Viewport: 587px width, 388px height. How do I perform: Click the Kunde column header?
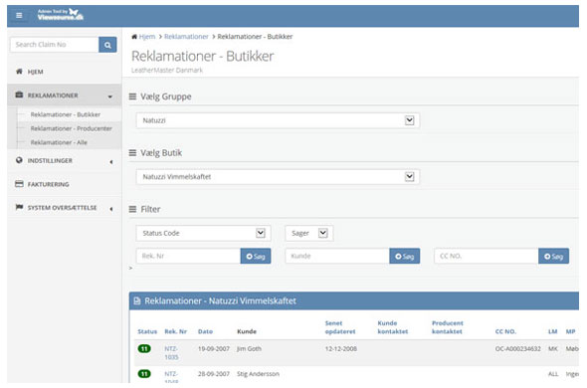[247, 331]
